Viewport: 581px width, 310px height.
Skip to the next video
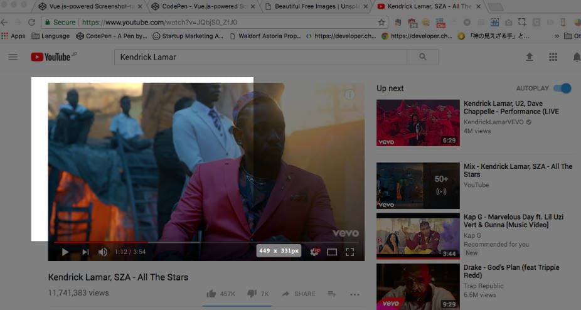tap(85, 252)
